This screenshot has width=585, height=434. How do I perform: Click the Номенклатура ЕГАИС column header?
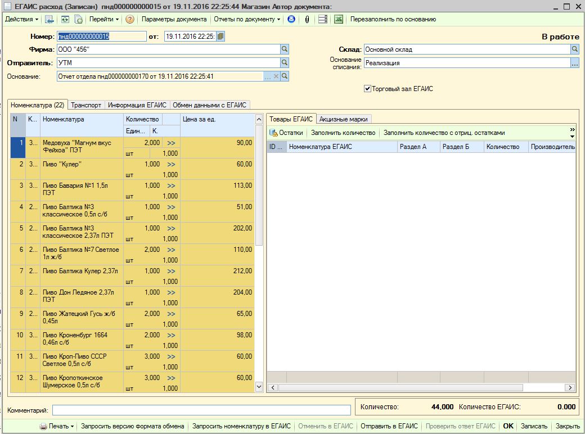pyautogui.click(x=342, y=147)
